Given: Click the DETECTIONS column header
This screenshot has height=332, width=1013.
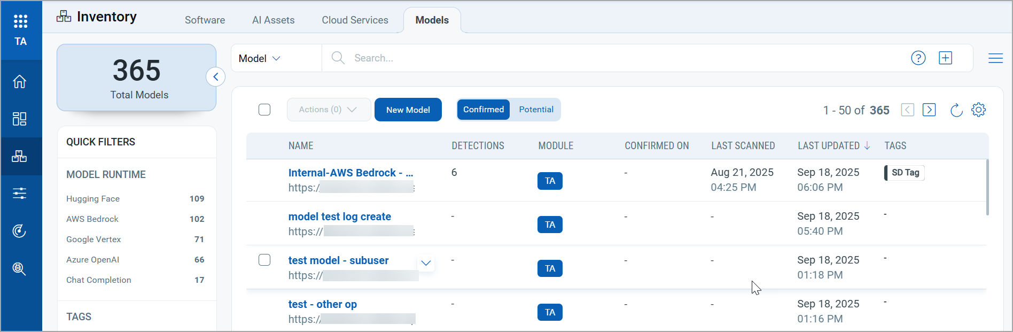Looking at the screenshot, I should pyautogui.click(x=478, y=145).
